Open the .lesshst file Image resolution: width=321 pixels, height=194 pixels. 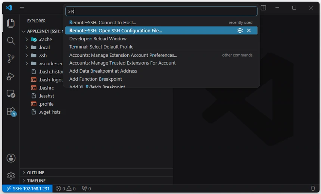pos(43,96)
